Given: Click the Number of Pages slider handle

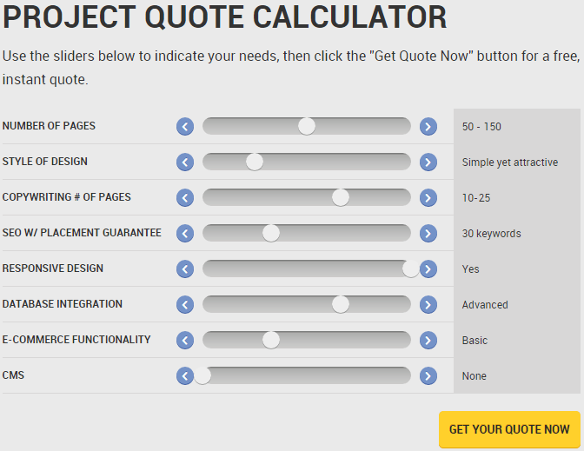Looking at the screenshot, I should click(x=306, y=126).
